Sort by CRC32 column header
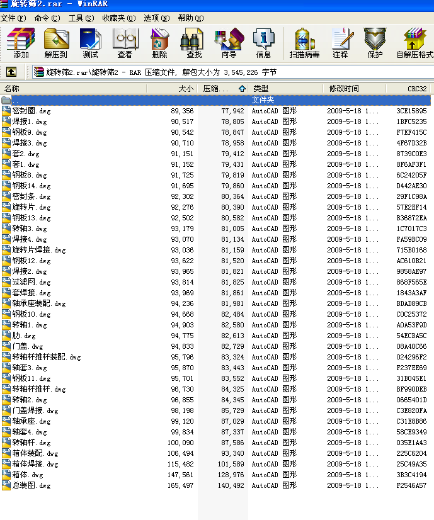434x520 pixels. 408,89
